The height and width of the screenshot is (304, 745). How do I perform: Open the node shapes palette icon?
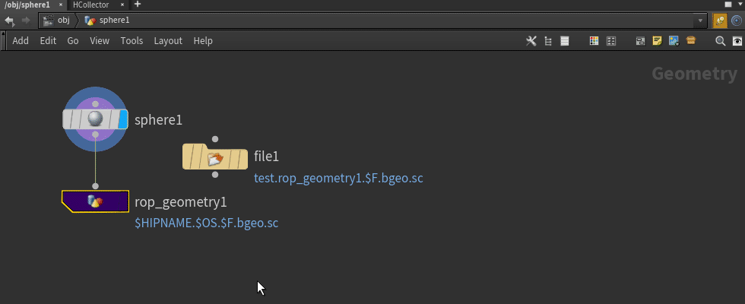coord(611,41)
